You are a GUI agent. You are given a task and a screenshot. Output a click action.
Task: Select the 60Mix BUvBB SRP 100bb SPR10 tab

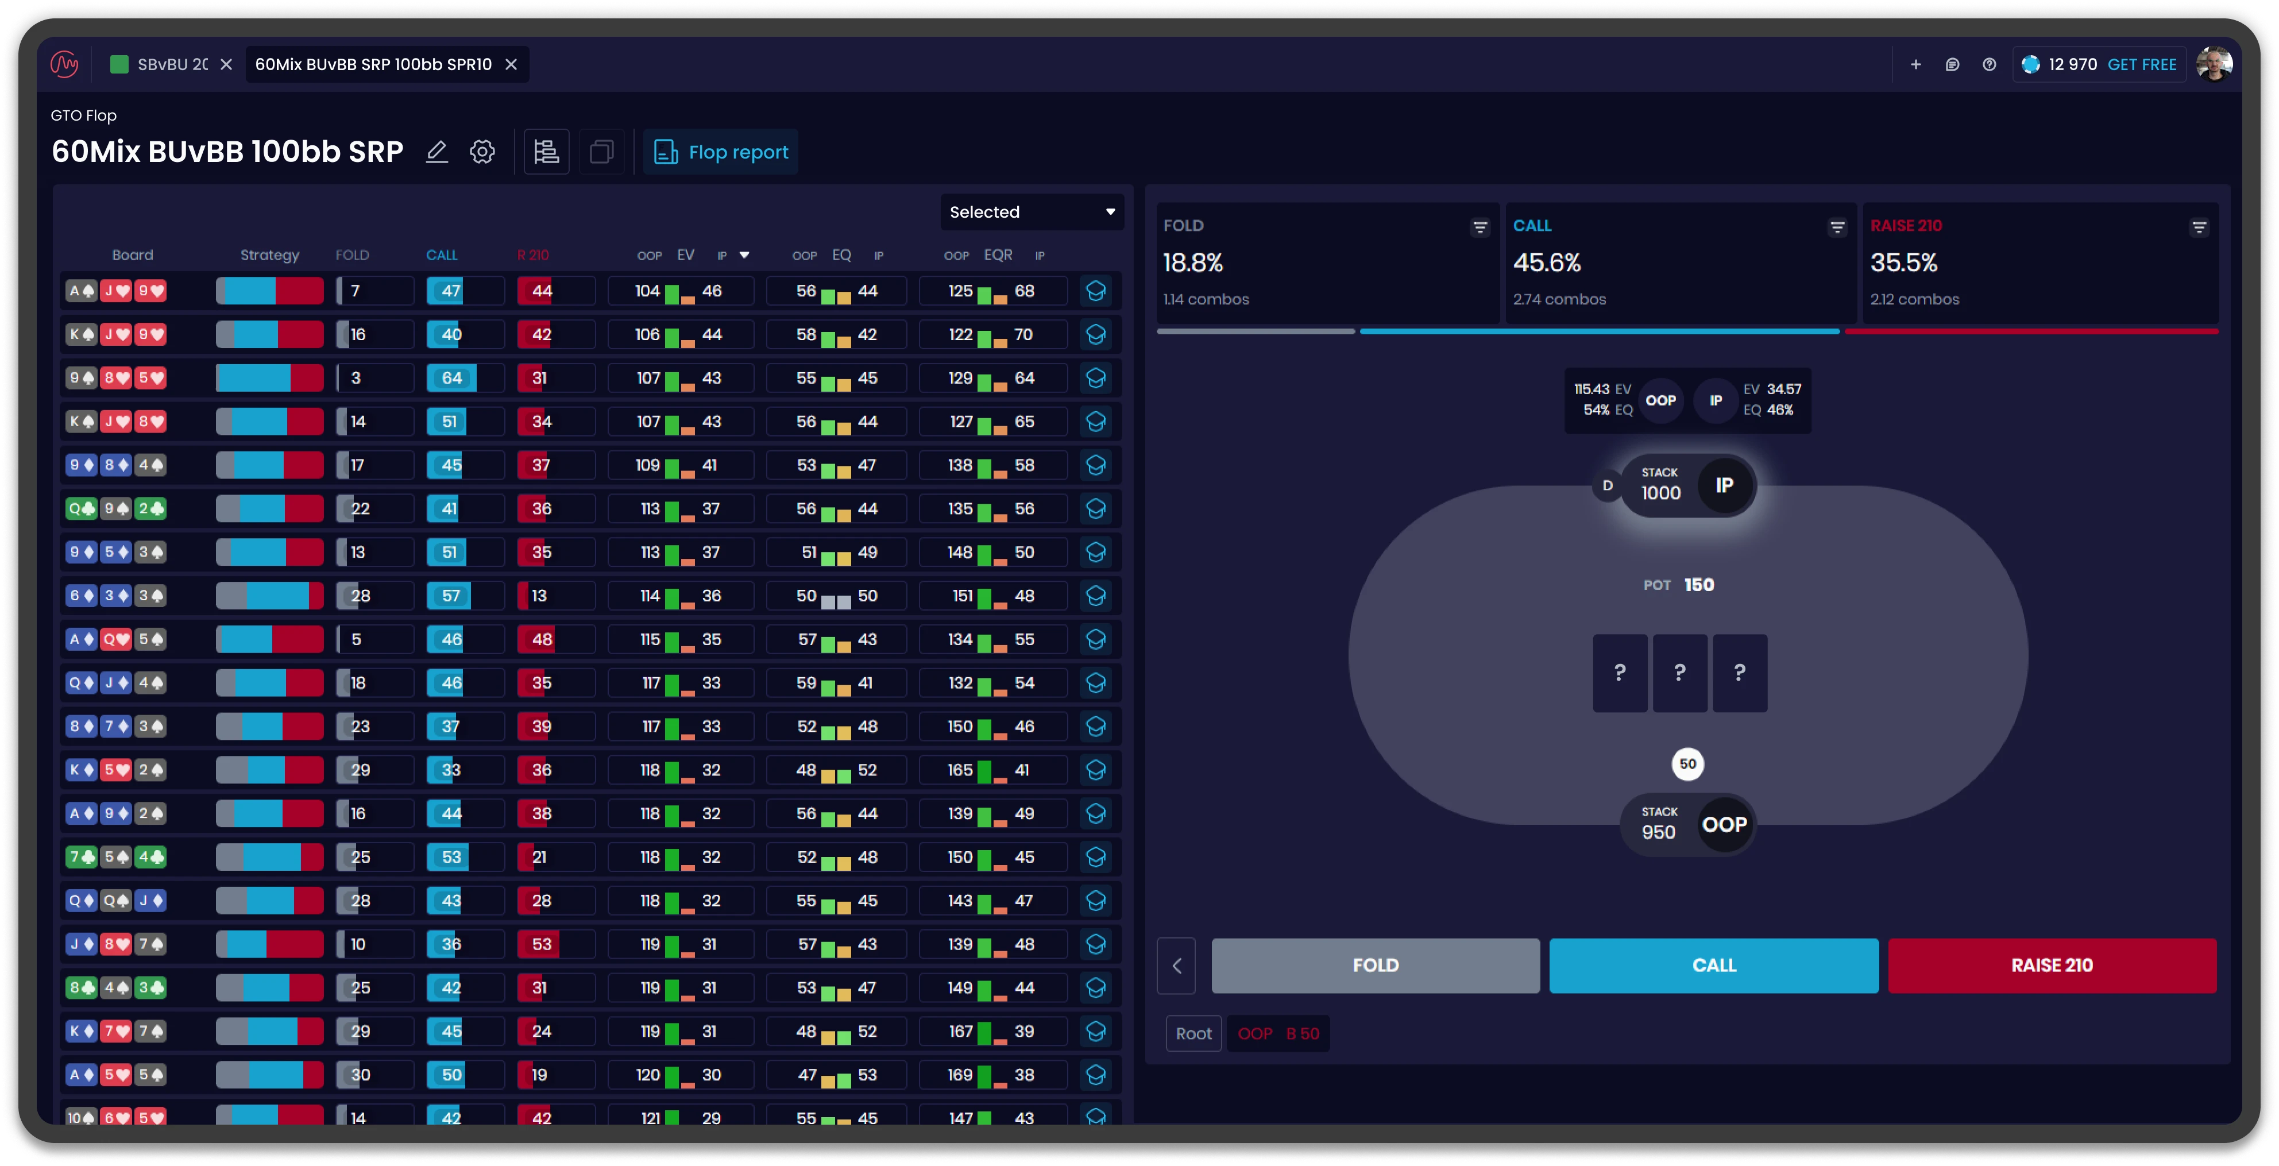click(x=372, y=64)
